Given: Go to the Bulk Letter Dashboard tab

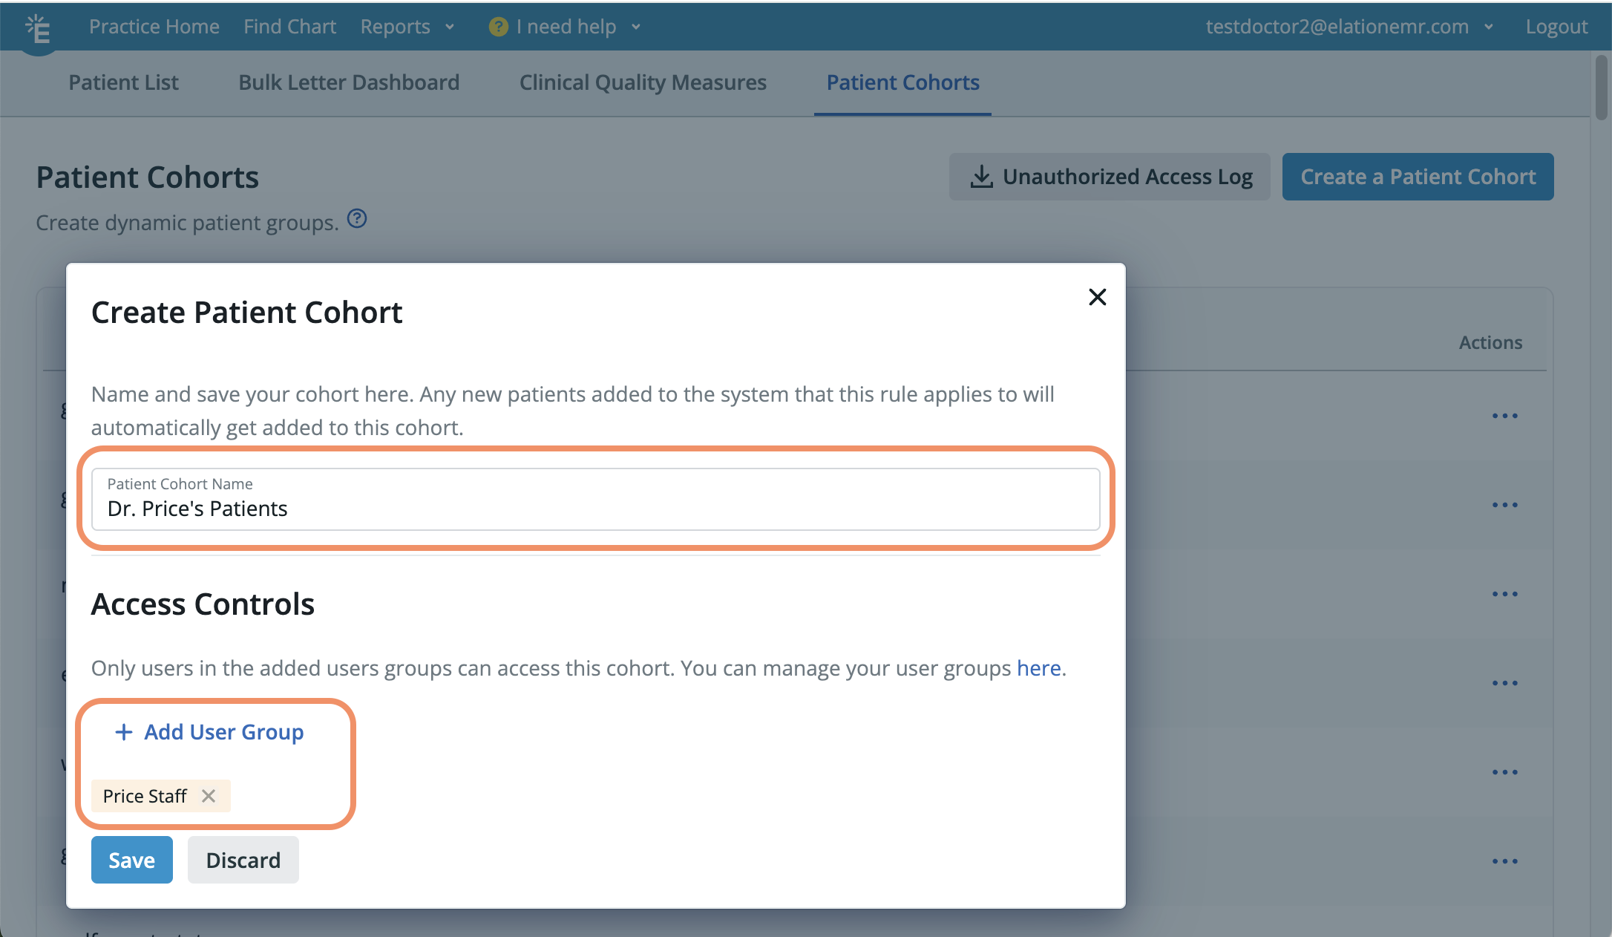Looking at the screenshot, I should pyautogui.click(x=349, y=82).
